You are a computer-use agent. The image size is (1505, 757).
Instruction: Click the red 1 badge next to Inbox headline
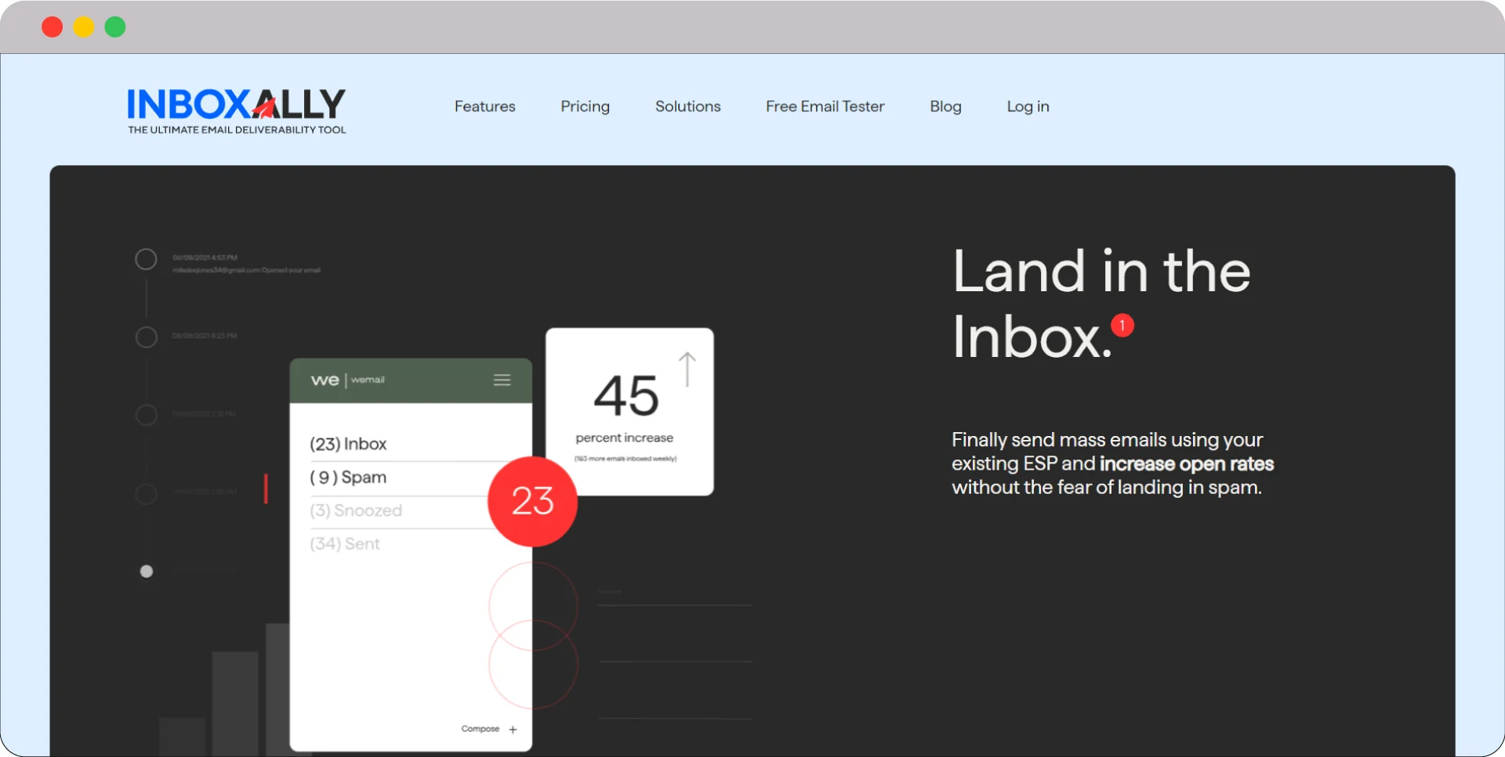[x=1122, y=326]
